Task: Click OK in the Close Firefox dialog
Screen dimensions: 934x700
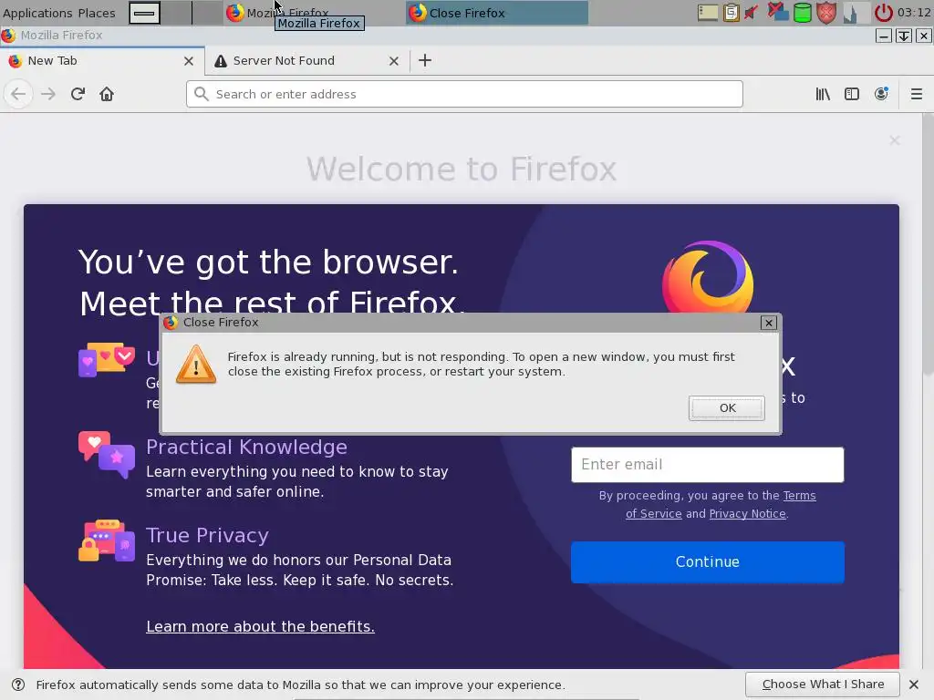Action: pos(727,408)
